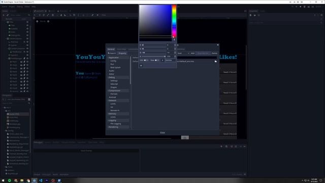Open the folder browse icon in Project Settings
Viewport: 325px width, 183px height.
[x=215, y=62]
